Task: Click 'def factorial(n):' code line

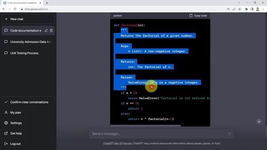Action: (x=129, y=25)
